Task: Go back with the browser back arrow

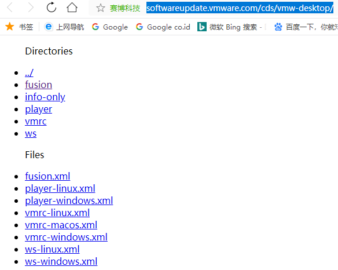Action: (x=10, y=8)
